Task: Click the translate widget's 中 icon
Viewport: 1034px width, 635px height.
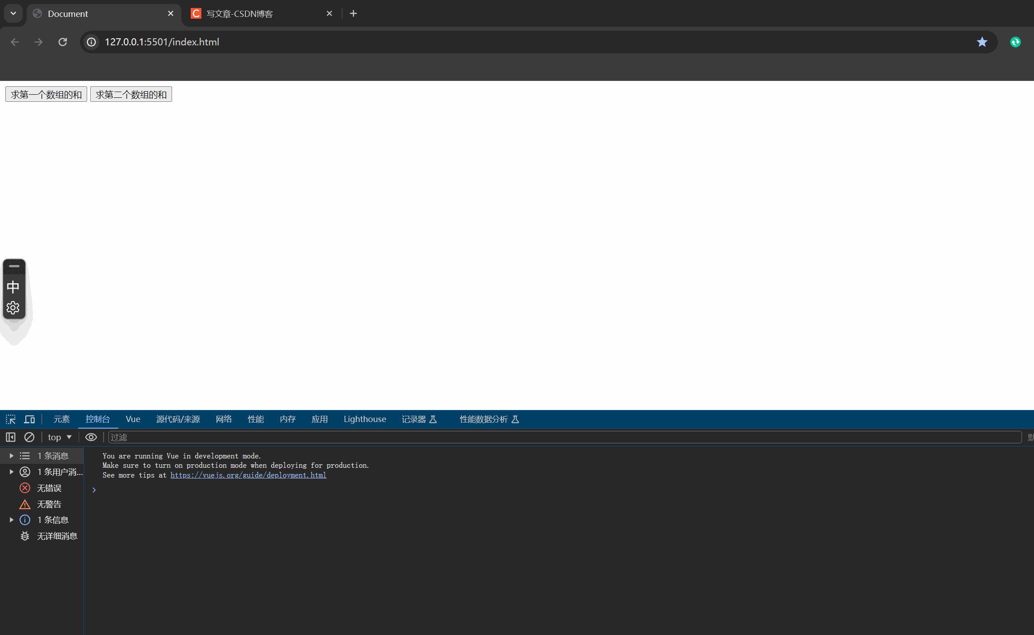Action: click(13, 287)
